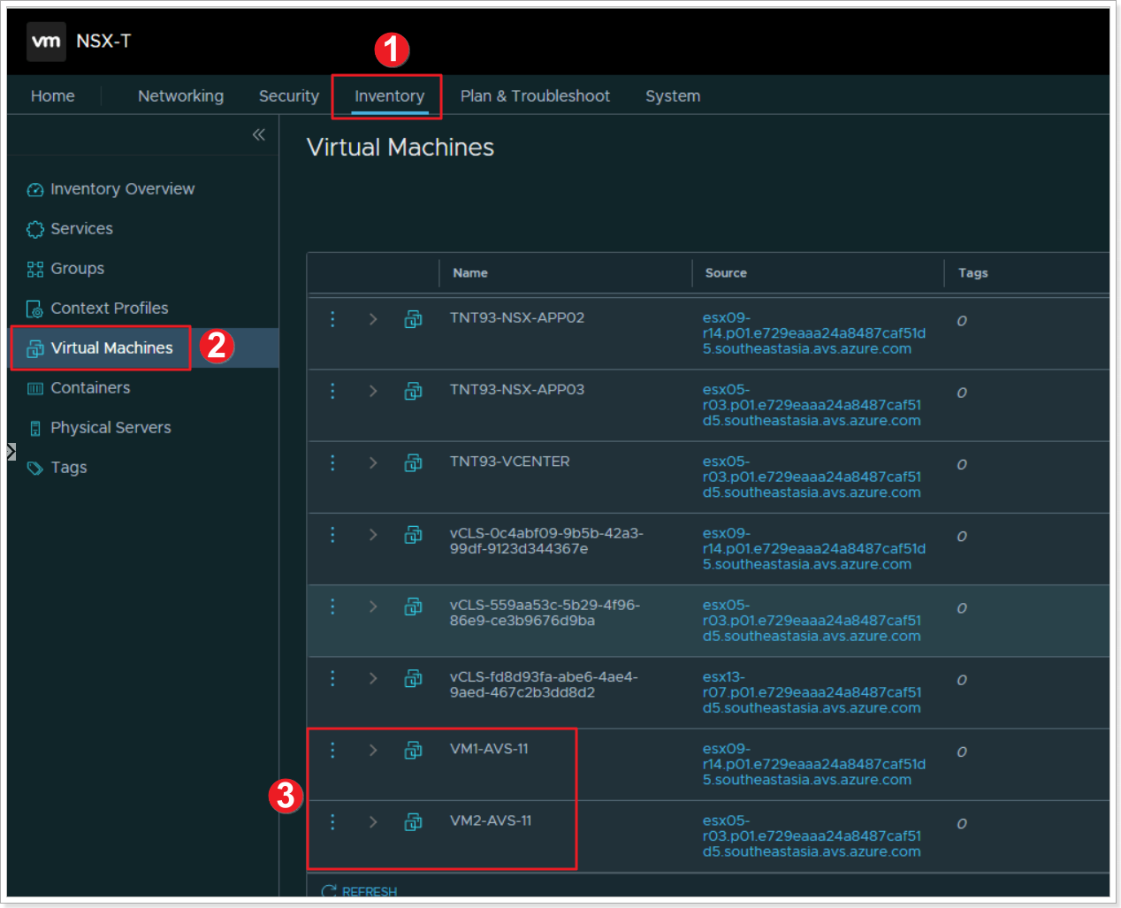Open actions menu for vCLS-559aa53c row
The width and height of the screenshot is (1121, 908).
pyautogui.click(x=332, y=607)
